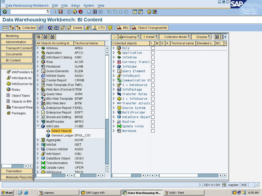Click the command input field

pos(30,12)
